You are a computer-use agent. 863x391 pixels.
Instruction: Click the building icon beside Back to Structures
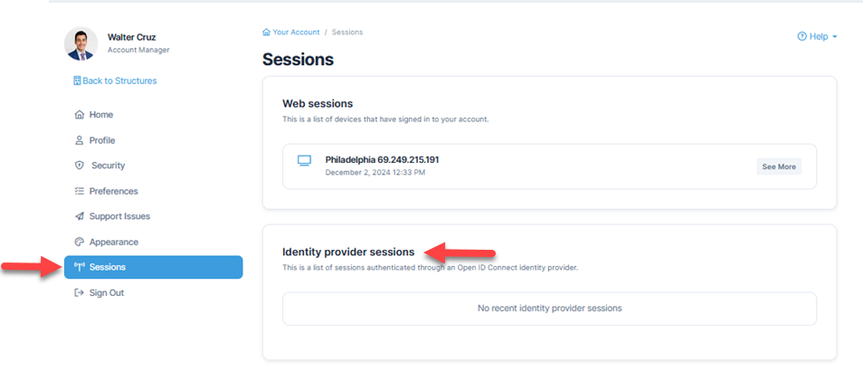(77, 81)
